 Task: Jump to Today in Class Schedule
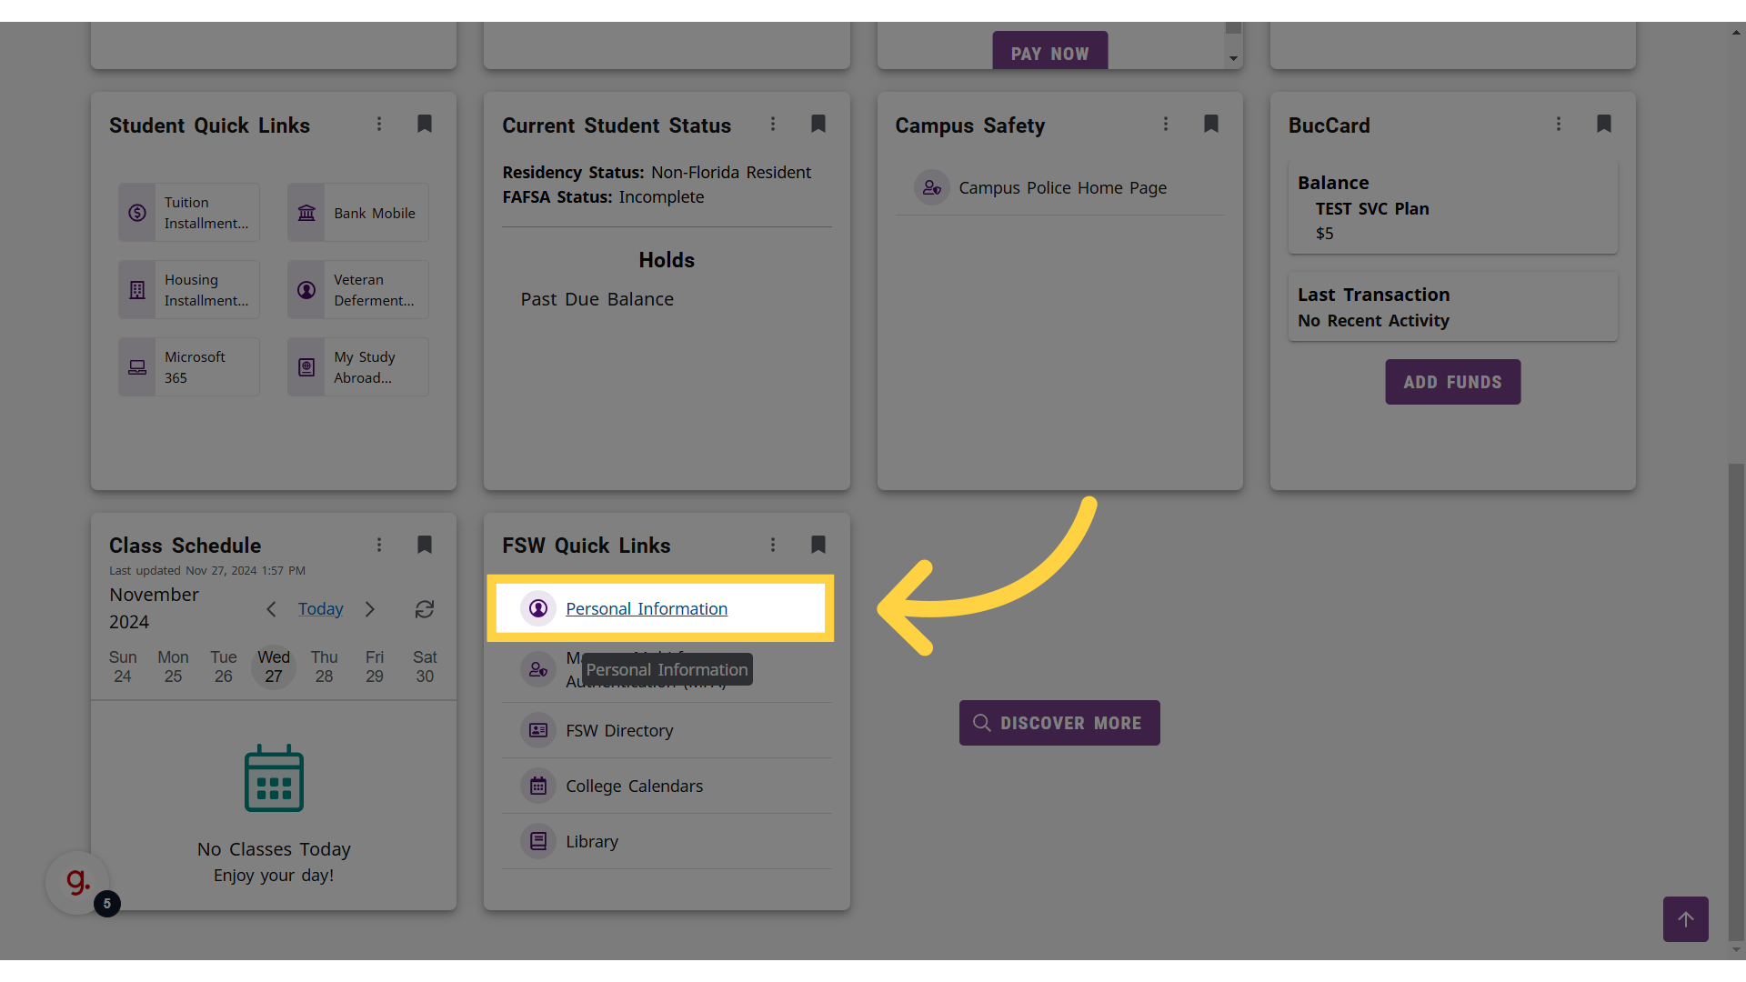[321, 609]
